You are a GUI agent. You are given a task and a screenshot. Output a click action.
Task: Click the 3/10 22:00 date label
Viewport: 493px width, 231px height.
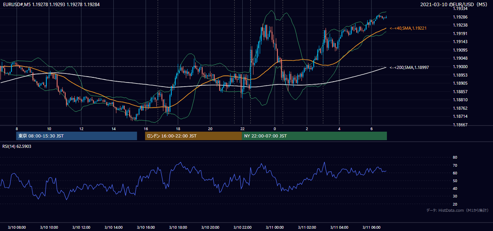242,228
